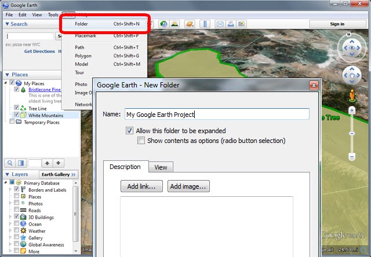Viewport: 371px width, 257px height.
Task: Open the Edit menu
Action: coord(22,14)
